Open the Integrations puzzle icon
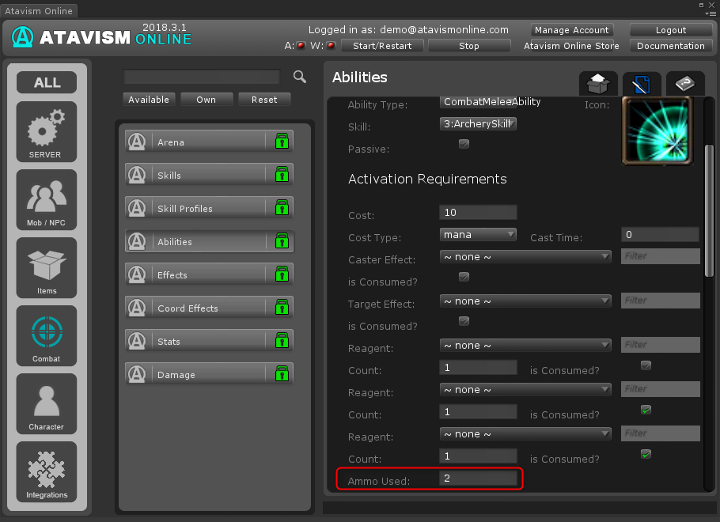The width and height of the screenshot is (720, 522). 47,471
